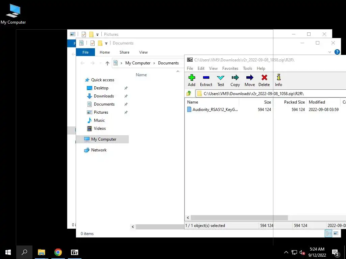The height and width of the screenshot is (259, 346).
Task: Select My Computer in navigation pane
Action: pyautogui.click(x=102, y=139)
